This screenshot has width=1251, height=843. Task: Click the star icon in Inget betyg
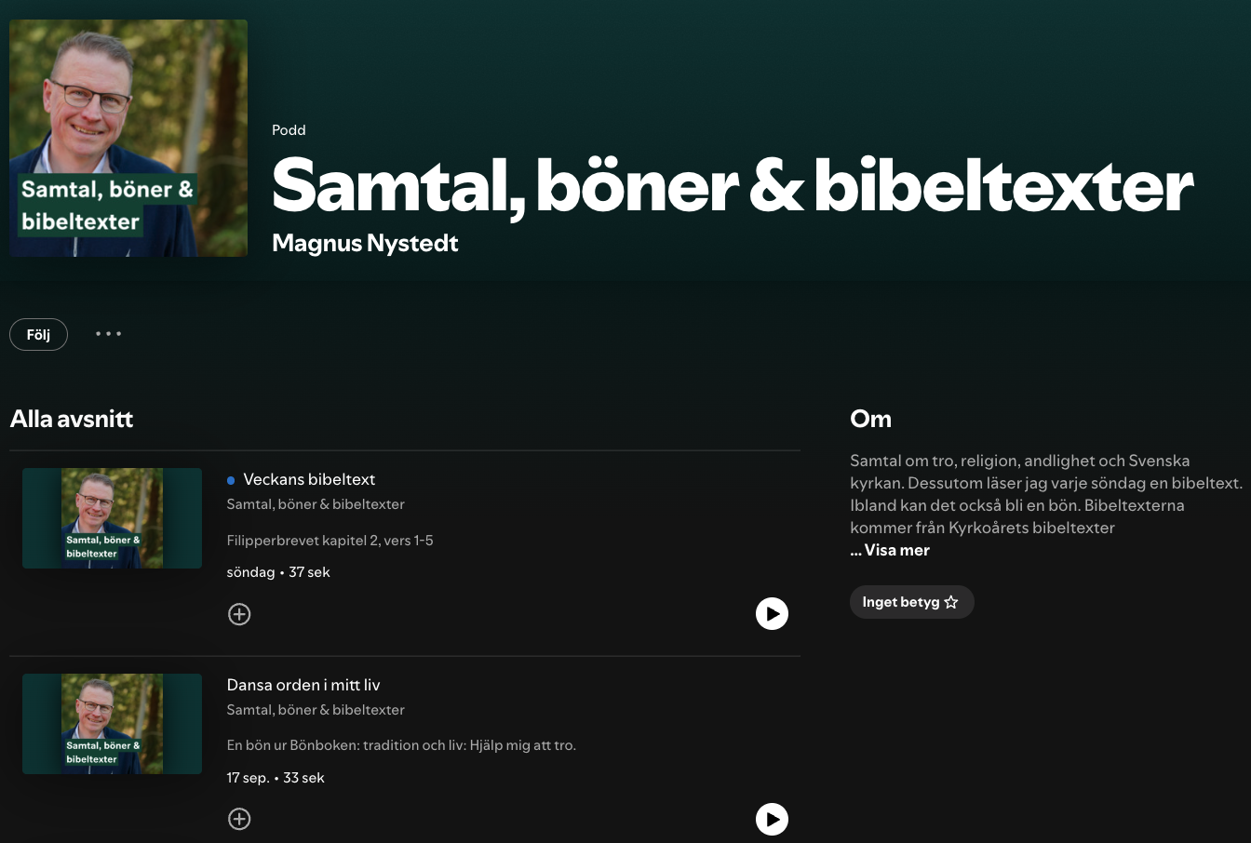(x=951, y=602)
